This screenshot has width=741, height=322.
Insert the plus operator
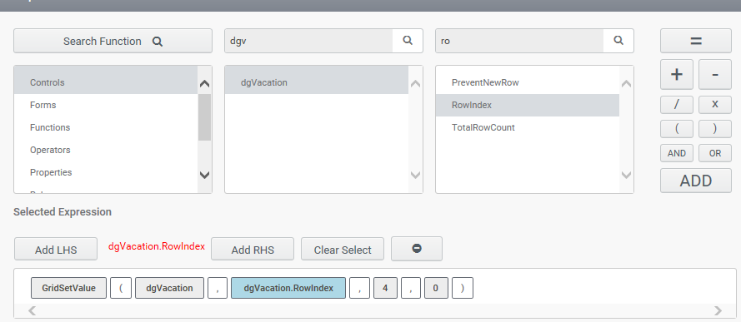coord(677,75)
